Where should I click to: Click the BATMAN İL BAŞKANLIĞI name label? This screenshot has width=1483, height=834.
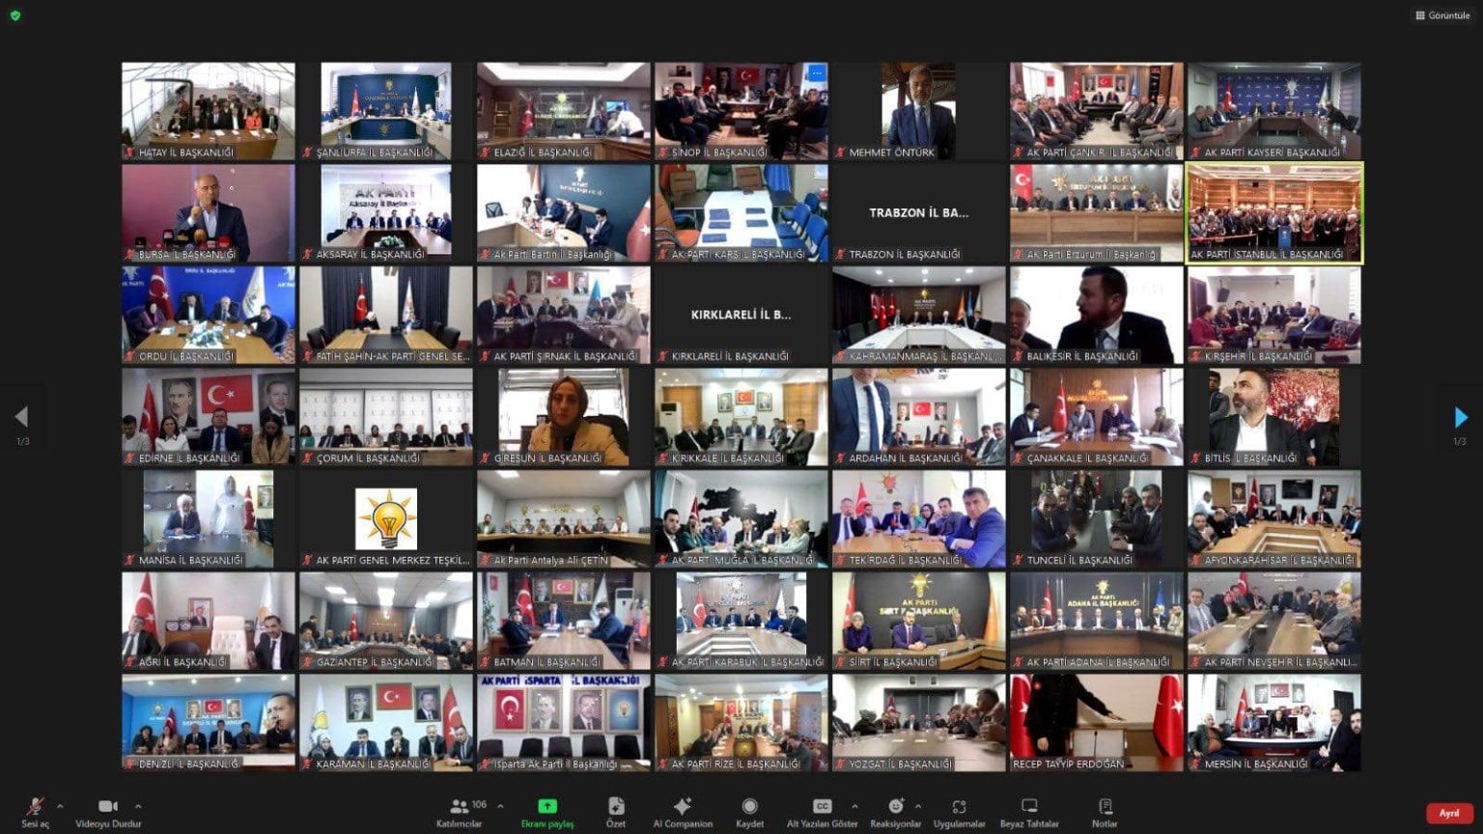(547, 662)
